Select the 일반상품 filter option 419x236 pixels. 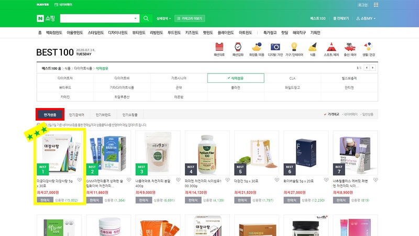(x=368, y=114)
